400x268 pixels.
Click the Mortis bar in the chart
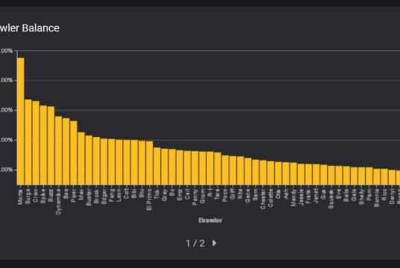click(x=21, y=121)
